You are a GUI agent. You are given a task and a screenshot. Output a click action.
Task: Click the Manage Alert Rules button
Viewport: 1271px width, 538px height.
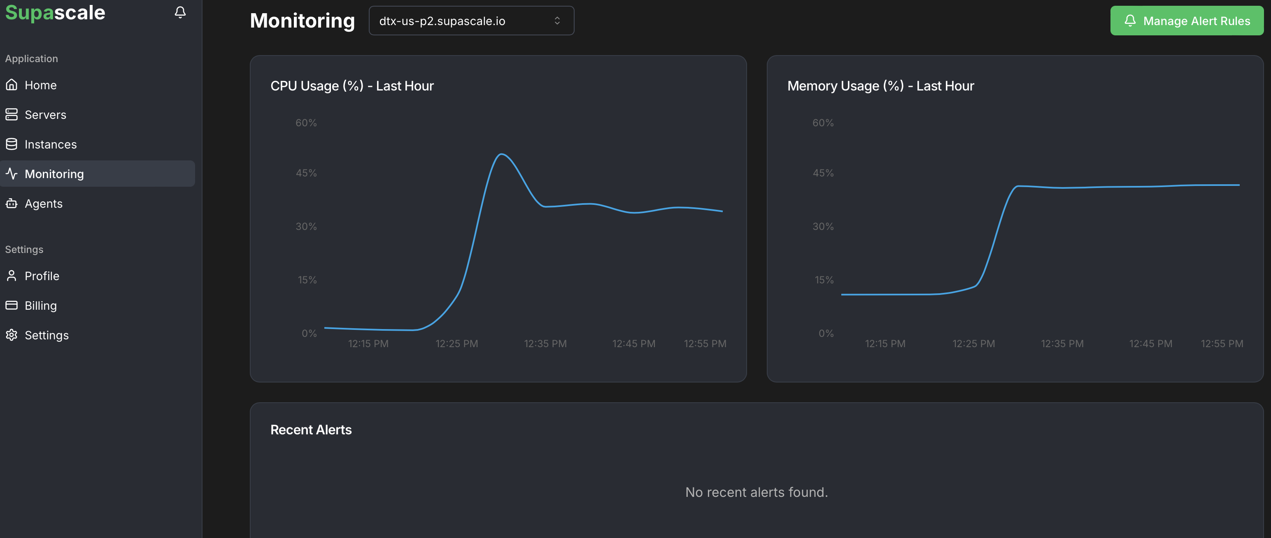point(1187,21)
